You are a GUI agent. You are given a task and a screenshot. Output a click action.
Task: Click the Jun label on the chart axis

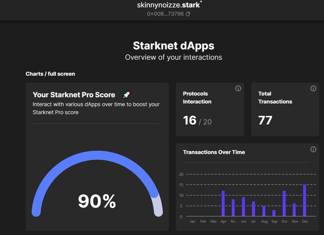click(244, 221)
